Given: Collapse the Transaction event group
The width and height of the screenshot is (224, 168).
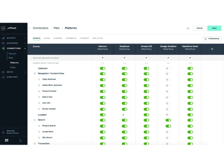Looking at the screenshot, I should [x=34, y=143].
